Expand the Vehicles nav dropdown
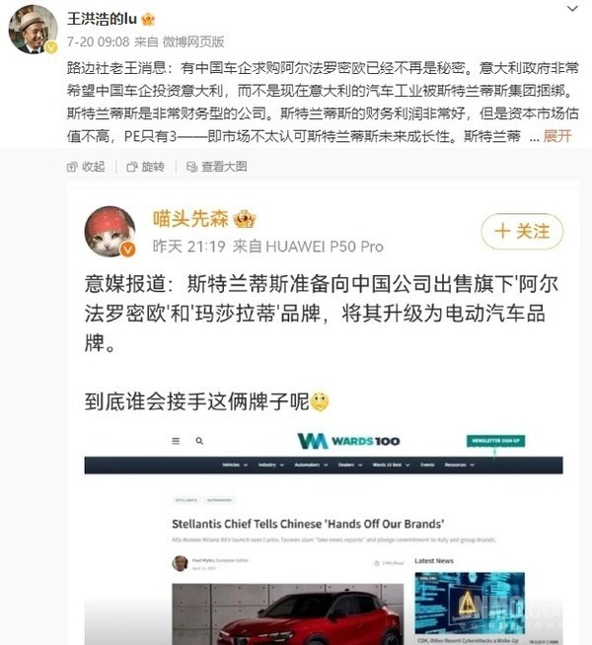The height and width of the screenshot is (645, 592). [235, 465]
